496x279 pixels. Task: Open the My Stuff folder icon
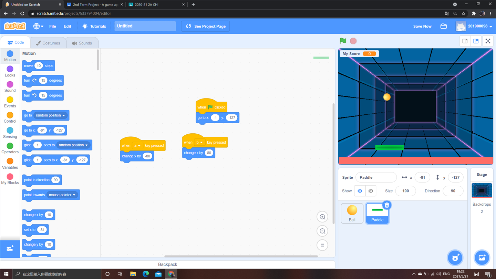click(x=443, y=26)
